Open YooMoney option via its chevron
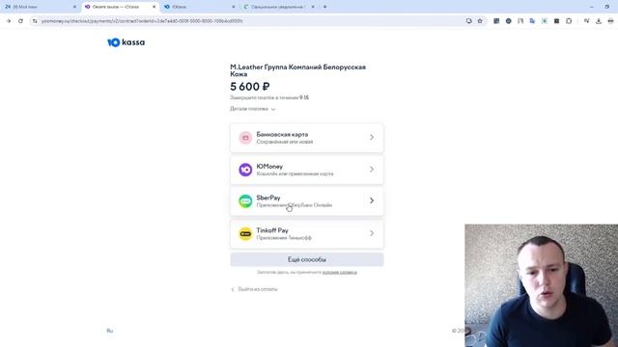 pos(371,170)
